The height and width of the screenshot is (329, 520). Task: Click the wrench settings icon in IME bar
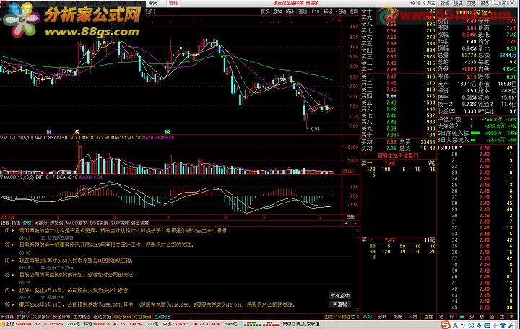(512, 325)
